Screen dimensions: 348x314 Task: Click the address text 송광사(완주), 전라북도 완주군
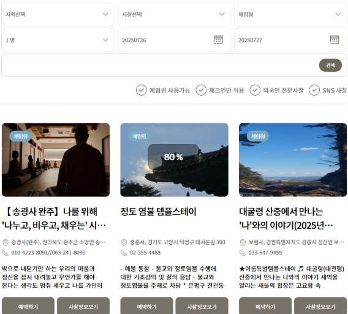click(58, 242)
